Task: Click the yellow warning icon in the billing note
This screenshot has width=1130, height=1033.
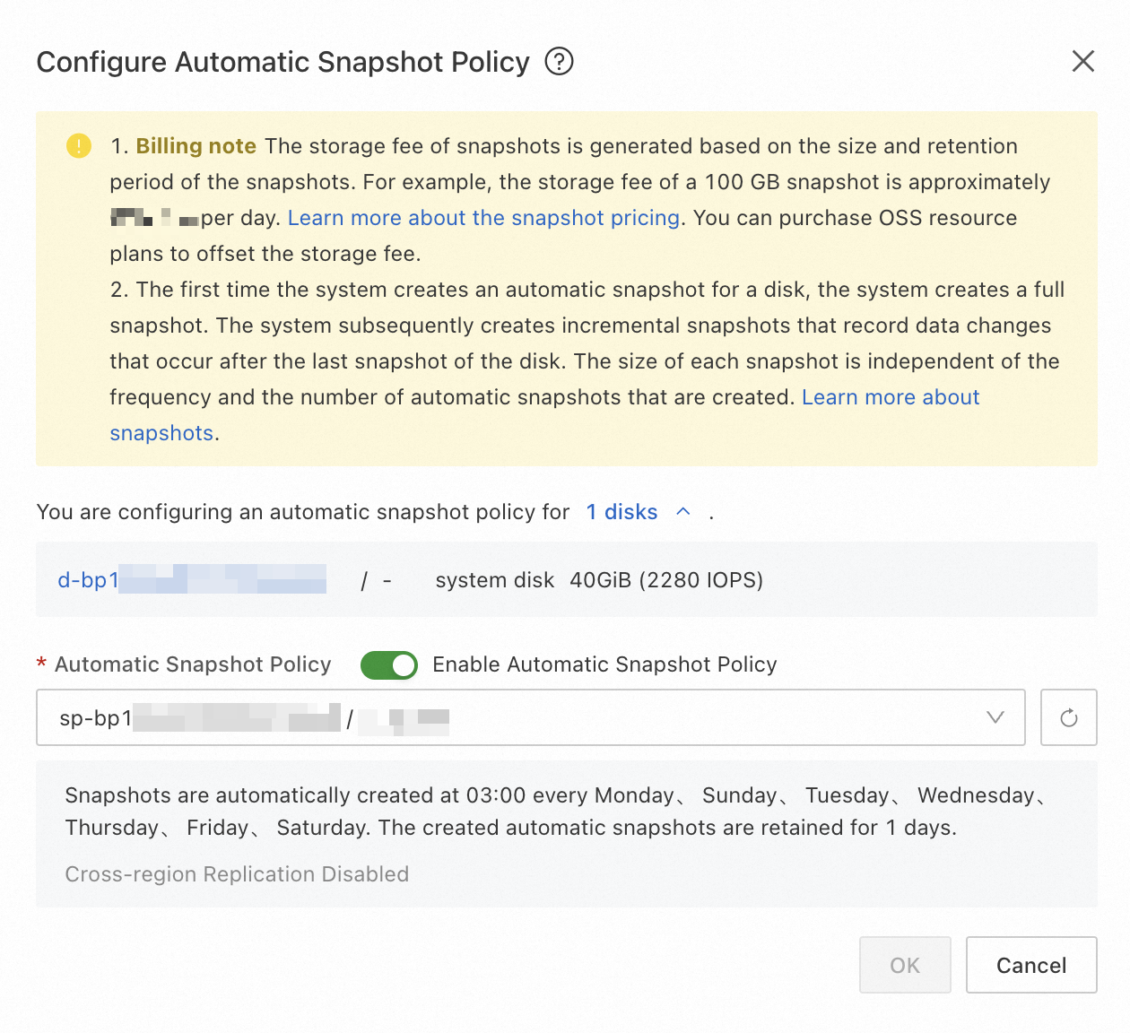Action: point(79,145)
